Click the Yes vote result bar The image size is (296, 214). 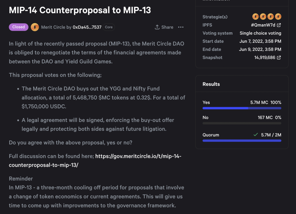242,108
